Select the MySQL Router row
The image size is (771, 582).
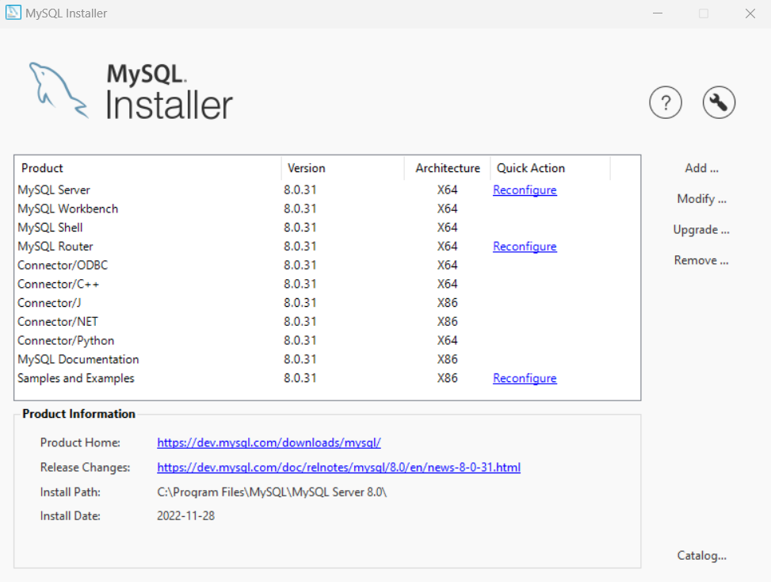click(327, 247)
